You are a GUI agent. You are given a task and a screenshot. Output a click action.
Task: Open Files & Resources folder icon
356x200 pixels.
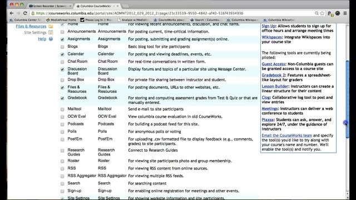51,26
